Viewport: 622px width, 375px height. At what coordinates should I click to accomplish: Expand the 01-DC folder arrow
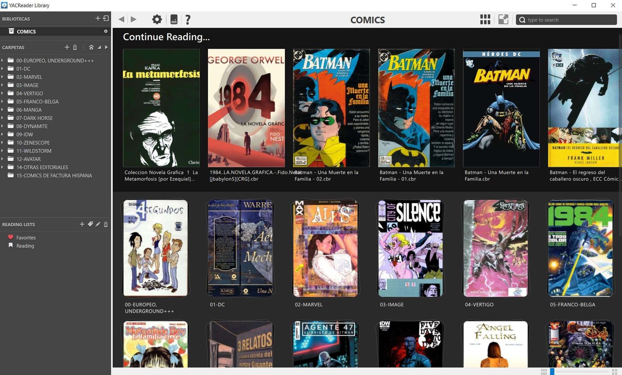2,68
